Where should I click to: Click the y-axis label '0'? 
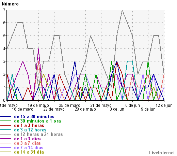pyautogui.click(x=4, y=100)
